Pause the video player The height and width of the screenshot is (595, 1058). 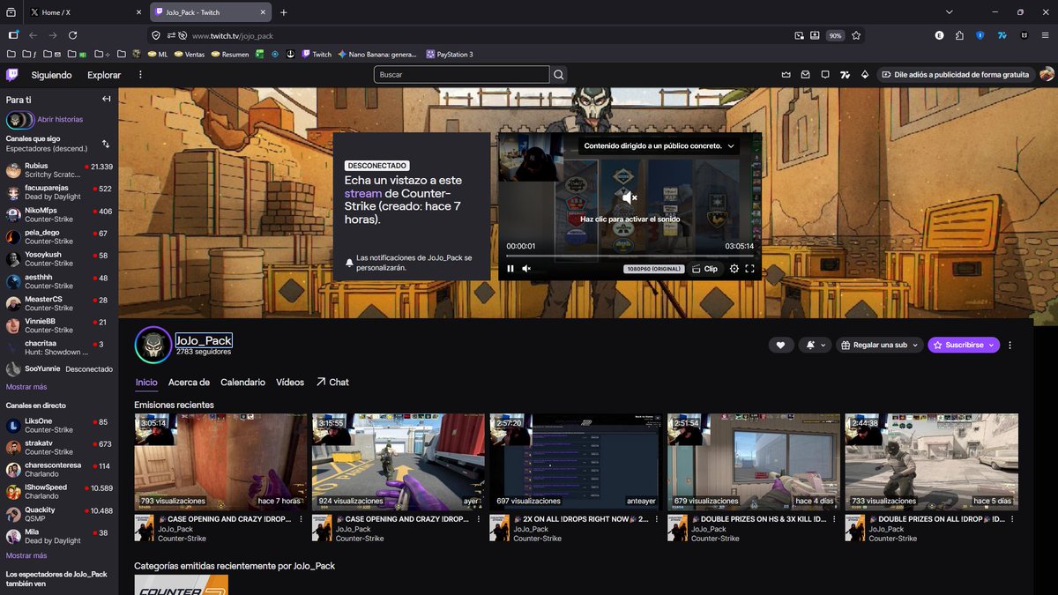(x=510, y=269)
